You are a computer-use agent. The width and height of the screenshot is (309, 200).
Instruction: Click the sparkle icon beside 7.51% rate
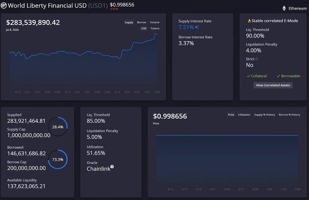[x=197, y=27]
